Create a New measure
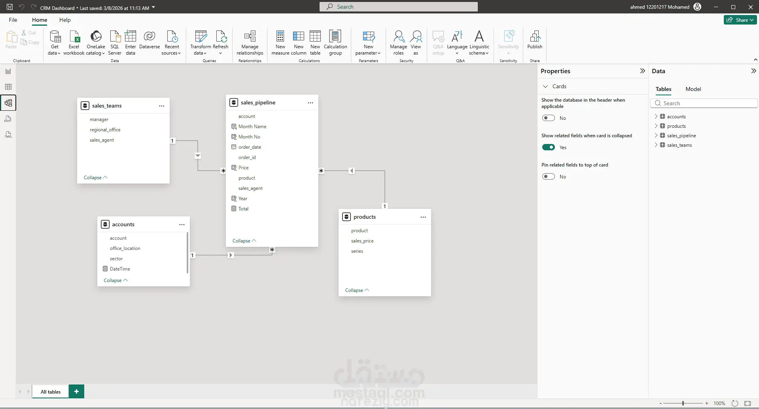 pyautogui.click(x=280, y=43)
